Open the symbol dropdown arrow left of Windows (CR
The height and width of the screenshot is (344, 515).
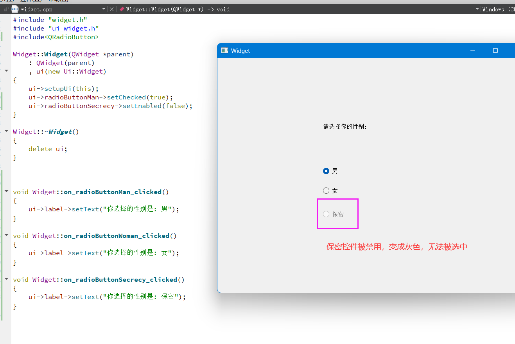click(477, 9)
